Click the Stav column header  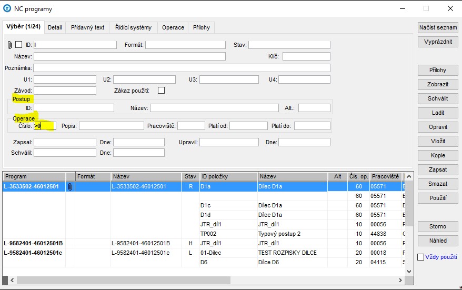point(190,176)
